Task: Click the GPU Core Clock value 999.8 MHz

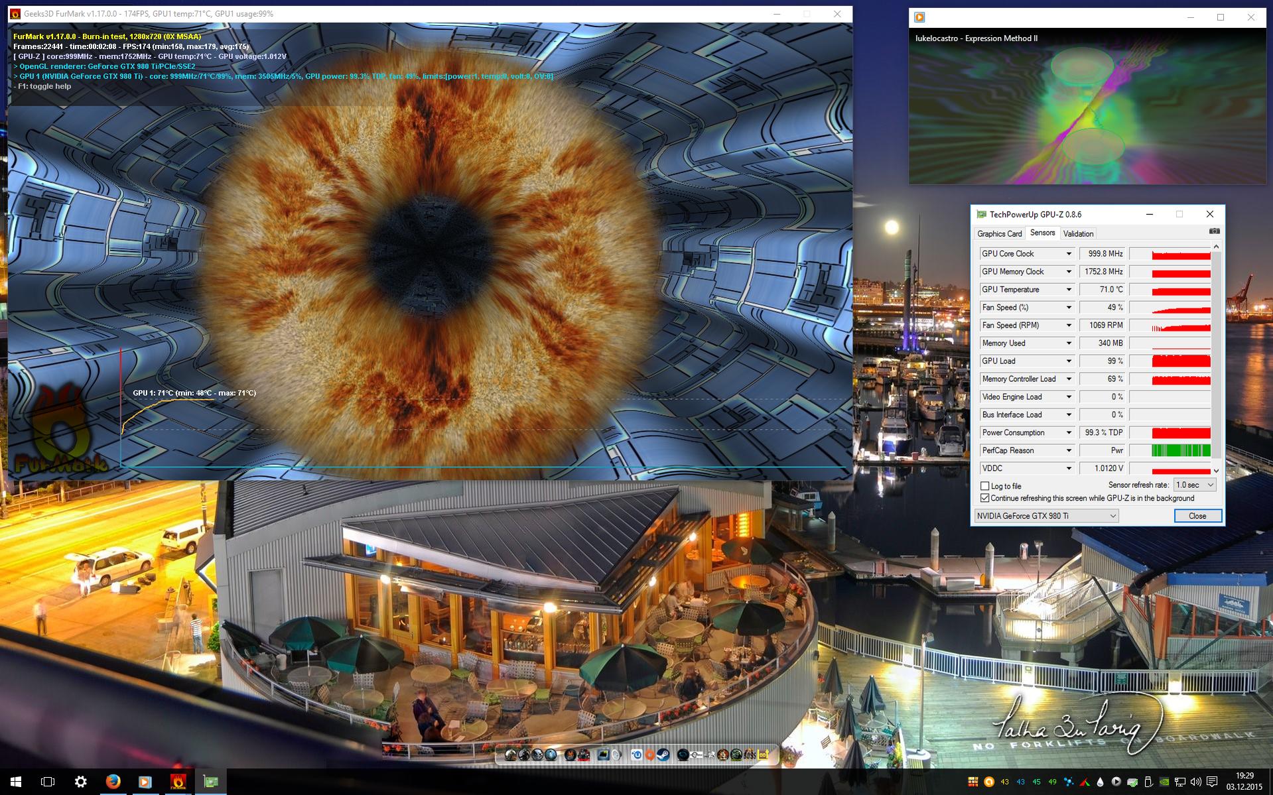Action: pos(1103,254)
